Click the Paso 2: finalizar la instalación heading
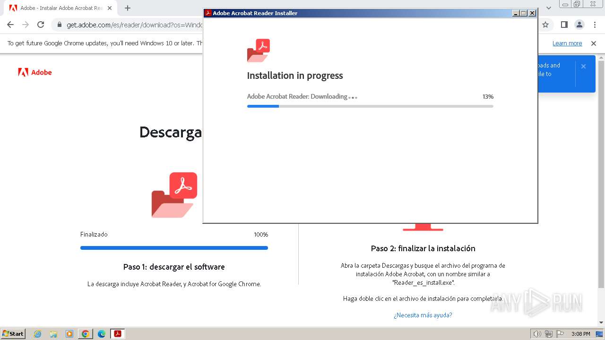 coord(423,248)
